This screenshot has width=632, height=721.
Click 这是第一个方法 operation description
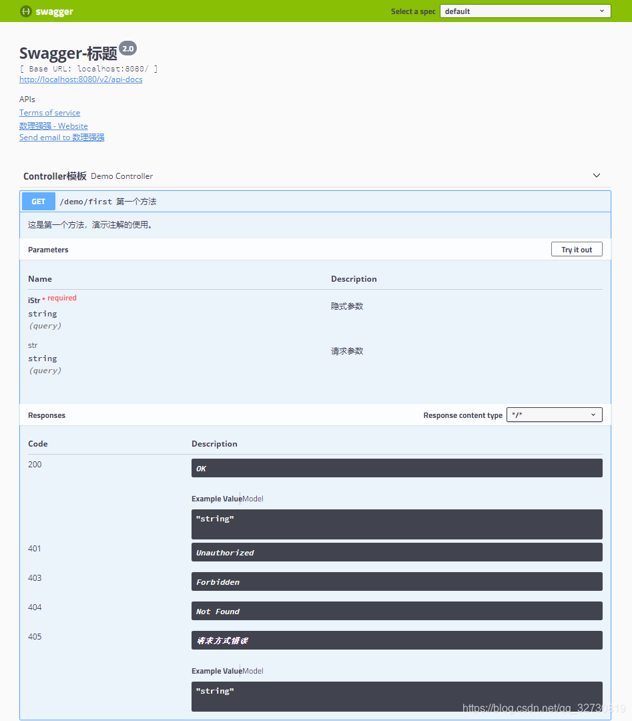coord(90,225)
